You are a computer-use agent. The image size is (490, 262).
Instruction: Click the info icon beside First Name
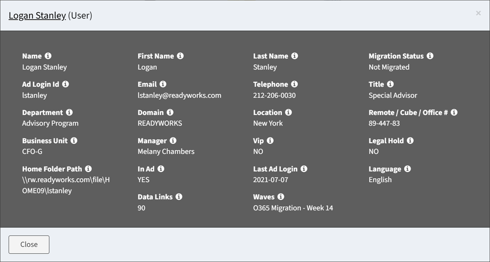click(x=180, y=56)
